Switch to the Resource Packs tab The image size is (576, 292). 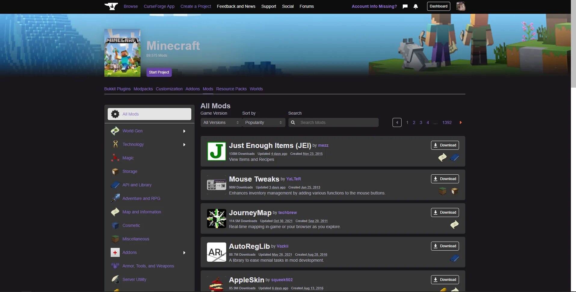231,89
